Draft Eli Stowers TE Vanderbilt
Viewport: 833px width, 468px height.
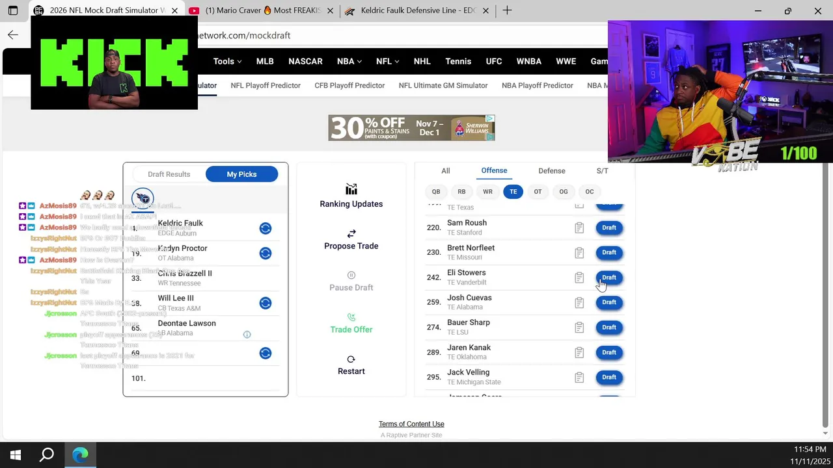(609, 278)
